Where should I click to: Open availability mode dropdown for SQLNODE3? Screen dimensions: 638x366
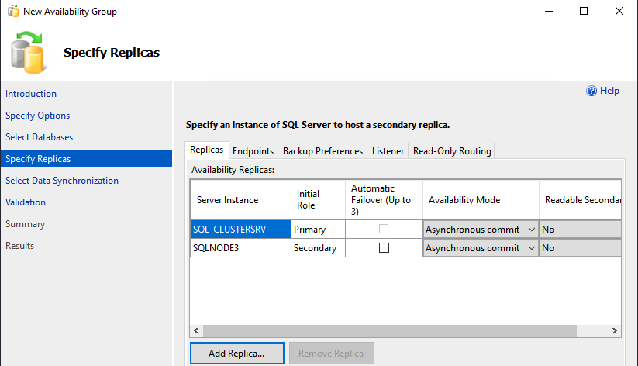tap(531, 248)
